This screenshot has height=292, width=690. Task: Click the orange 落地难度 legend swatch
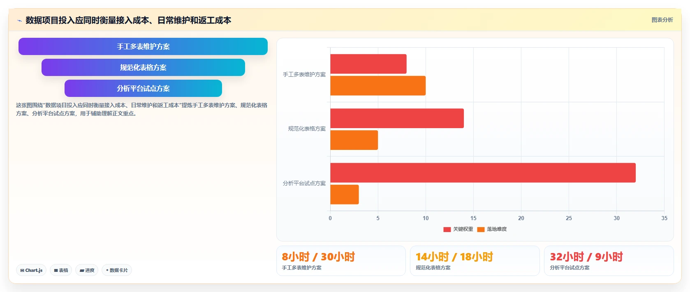pyautogui.click(x=481, y=229)
